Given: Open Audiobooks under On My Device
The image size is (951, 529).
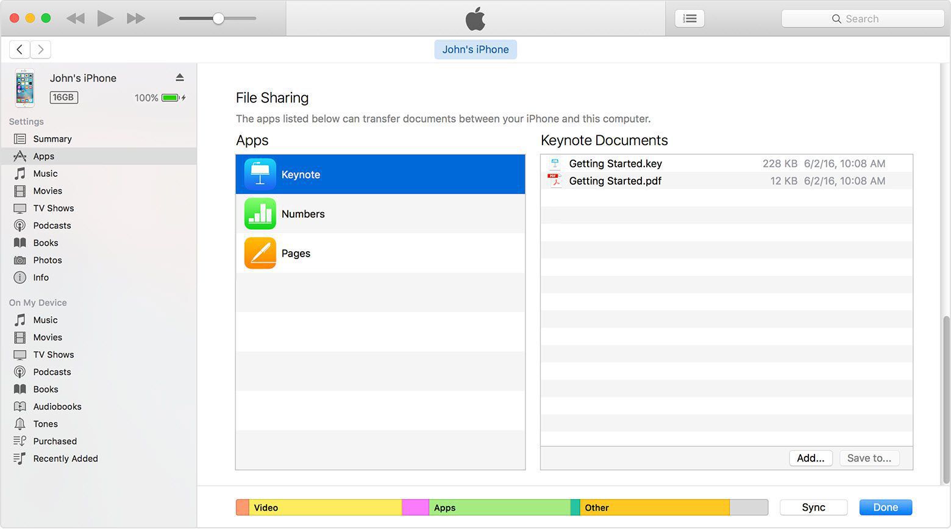Looking at the screenshot, I should (x=99, y=407).
